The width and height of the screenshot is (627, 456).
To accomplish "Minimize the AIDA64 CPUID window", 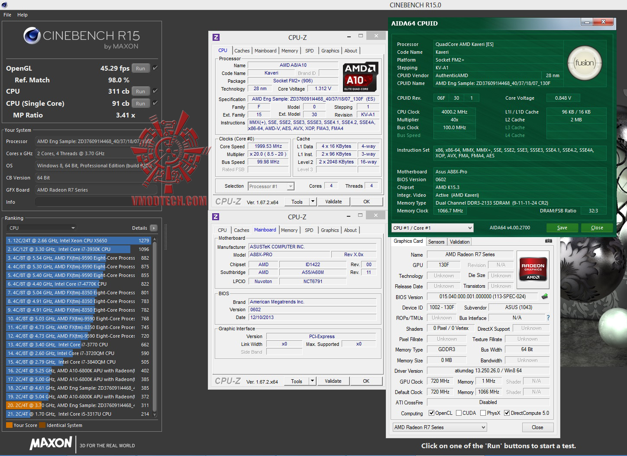I will coord(587,22).
